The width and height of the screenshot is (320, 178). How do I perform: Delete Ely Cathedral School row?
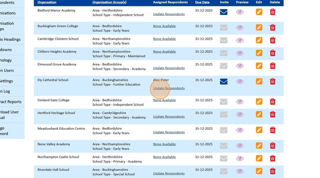(273, 81)
